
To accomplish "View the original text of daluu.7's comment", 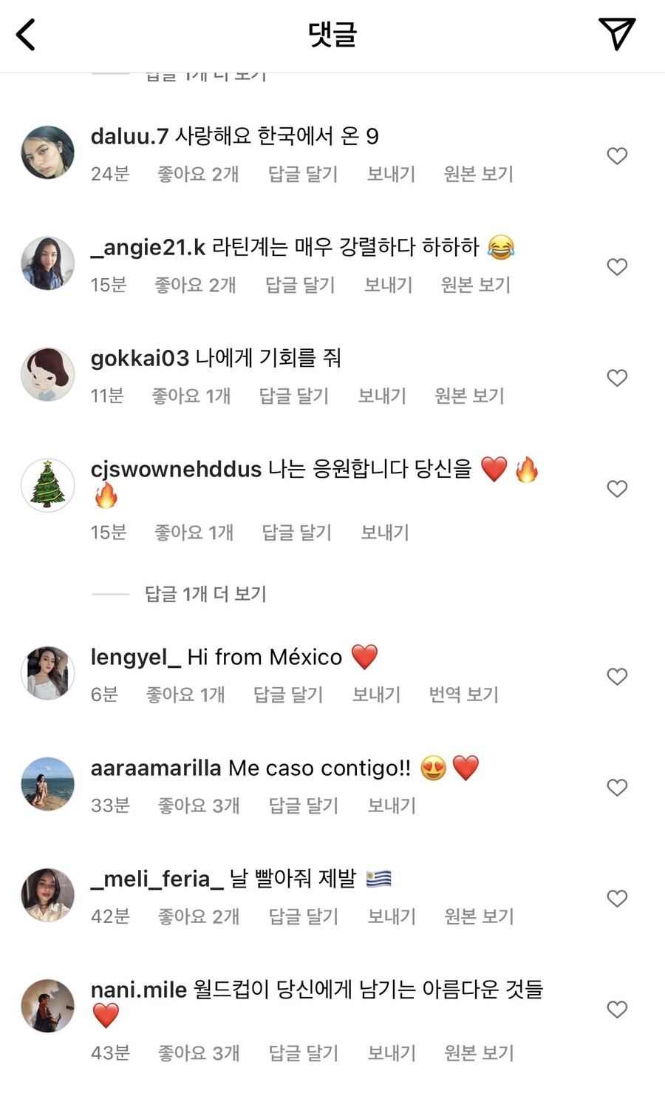I will coord(478,174).
